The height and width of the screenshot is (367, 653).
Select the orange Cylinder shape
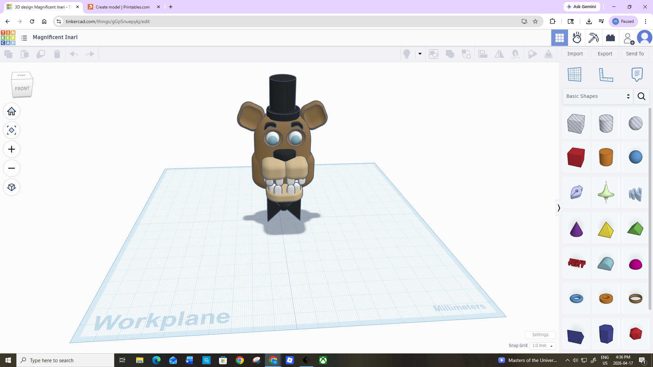pos(606,157)
